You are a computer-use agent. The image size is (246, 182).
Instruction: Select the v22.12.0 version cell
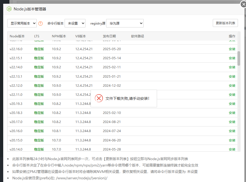tap(16, 86)
